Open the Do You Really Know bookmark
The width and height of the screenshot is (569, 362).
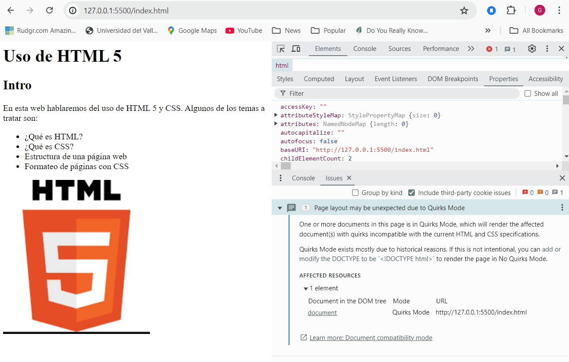point(391,30)
